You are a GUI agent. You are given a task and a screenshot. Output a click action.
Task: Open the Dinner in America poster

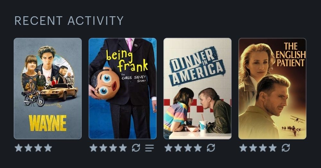pos(197,88)
